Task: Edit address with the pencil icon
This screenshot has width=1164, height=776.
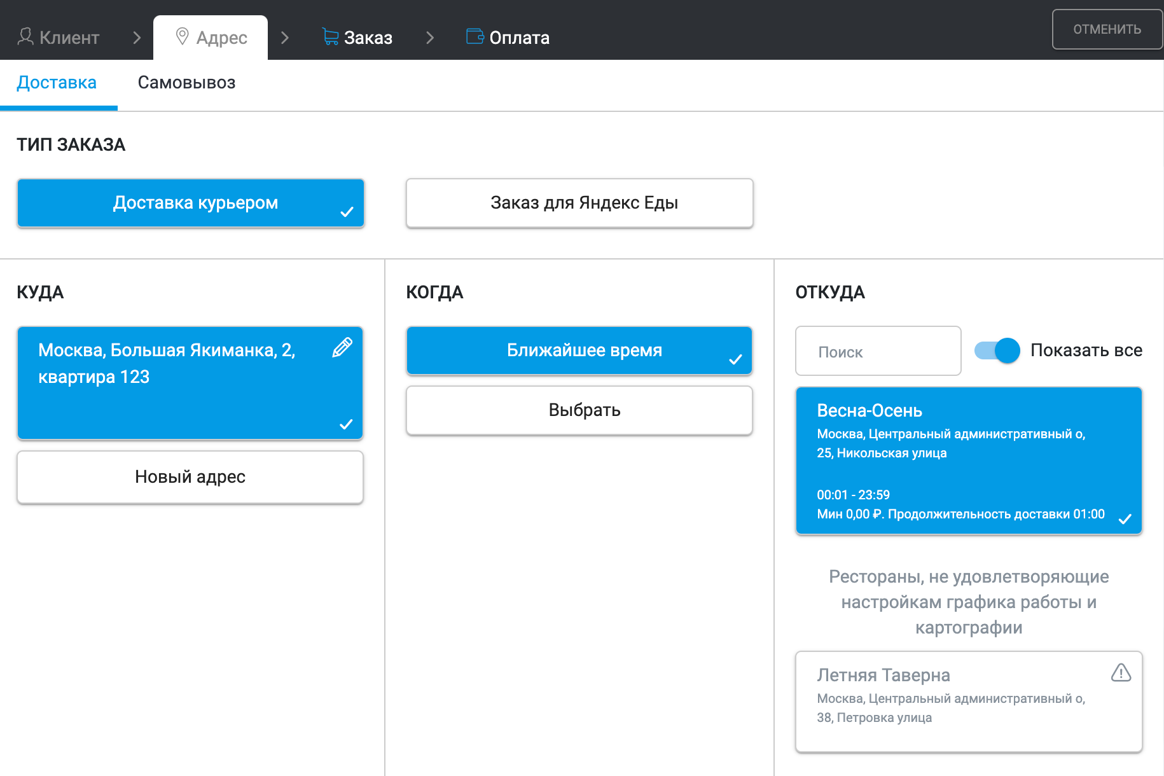Action: pos(342,347)
